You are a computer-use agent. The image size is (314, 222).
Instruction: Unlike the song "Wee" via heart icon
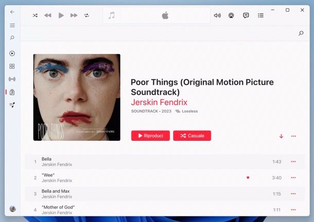click(x=248, y=178)
